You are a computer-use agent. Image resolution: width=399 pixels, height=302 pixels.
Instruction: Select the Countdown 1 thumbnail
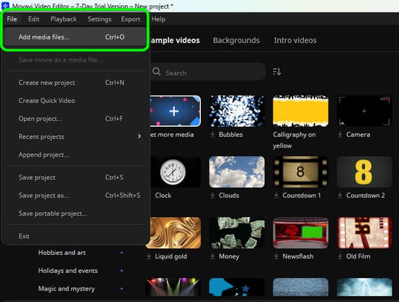click(x=301, y=172)
